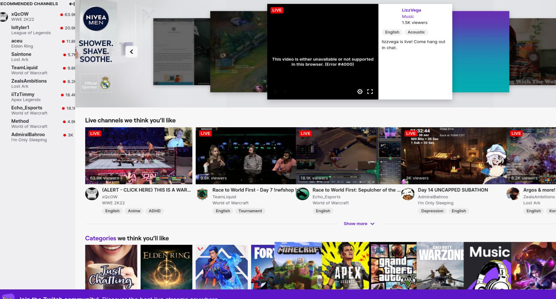
Task: Open TeamLiquid avatar under stream card
Action: point(202,194)
